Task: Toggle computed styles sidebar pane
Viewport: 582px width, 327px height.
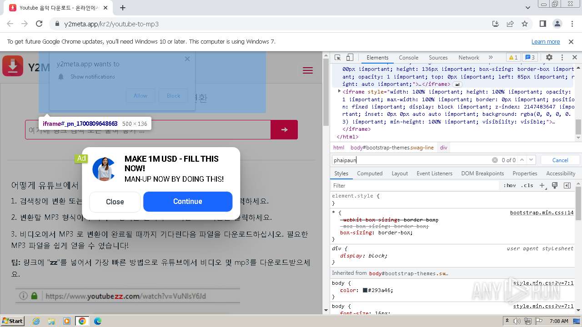Action: pyautogui.click(x=567, y=185)
